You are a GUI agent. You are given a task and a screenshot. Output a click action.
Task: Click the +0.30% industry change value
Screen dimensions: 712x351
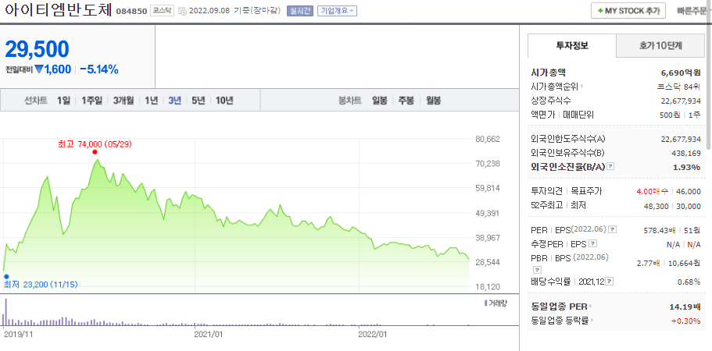(685, 321)
